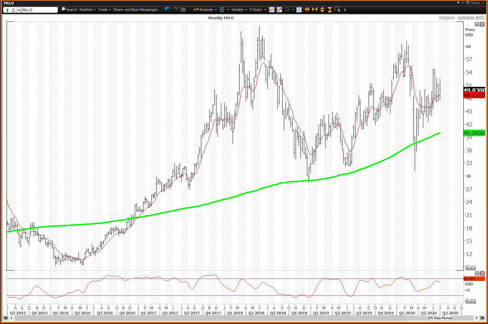
Task: Click the green zoom selection tool
Action: click(x=338, y=10)
